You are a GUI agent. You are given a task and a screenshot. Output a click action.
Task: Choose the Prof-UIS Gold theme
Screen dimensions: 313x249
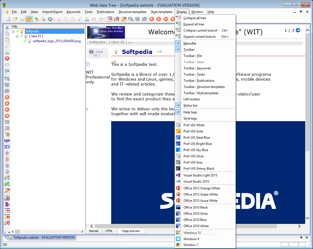(x=205, y=131)
